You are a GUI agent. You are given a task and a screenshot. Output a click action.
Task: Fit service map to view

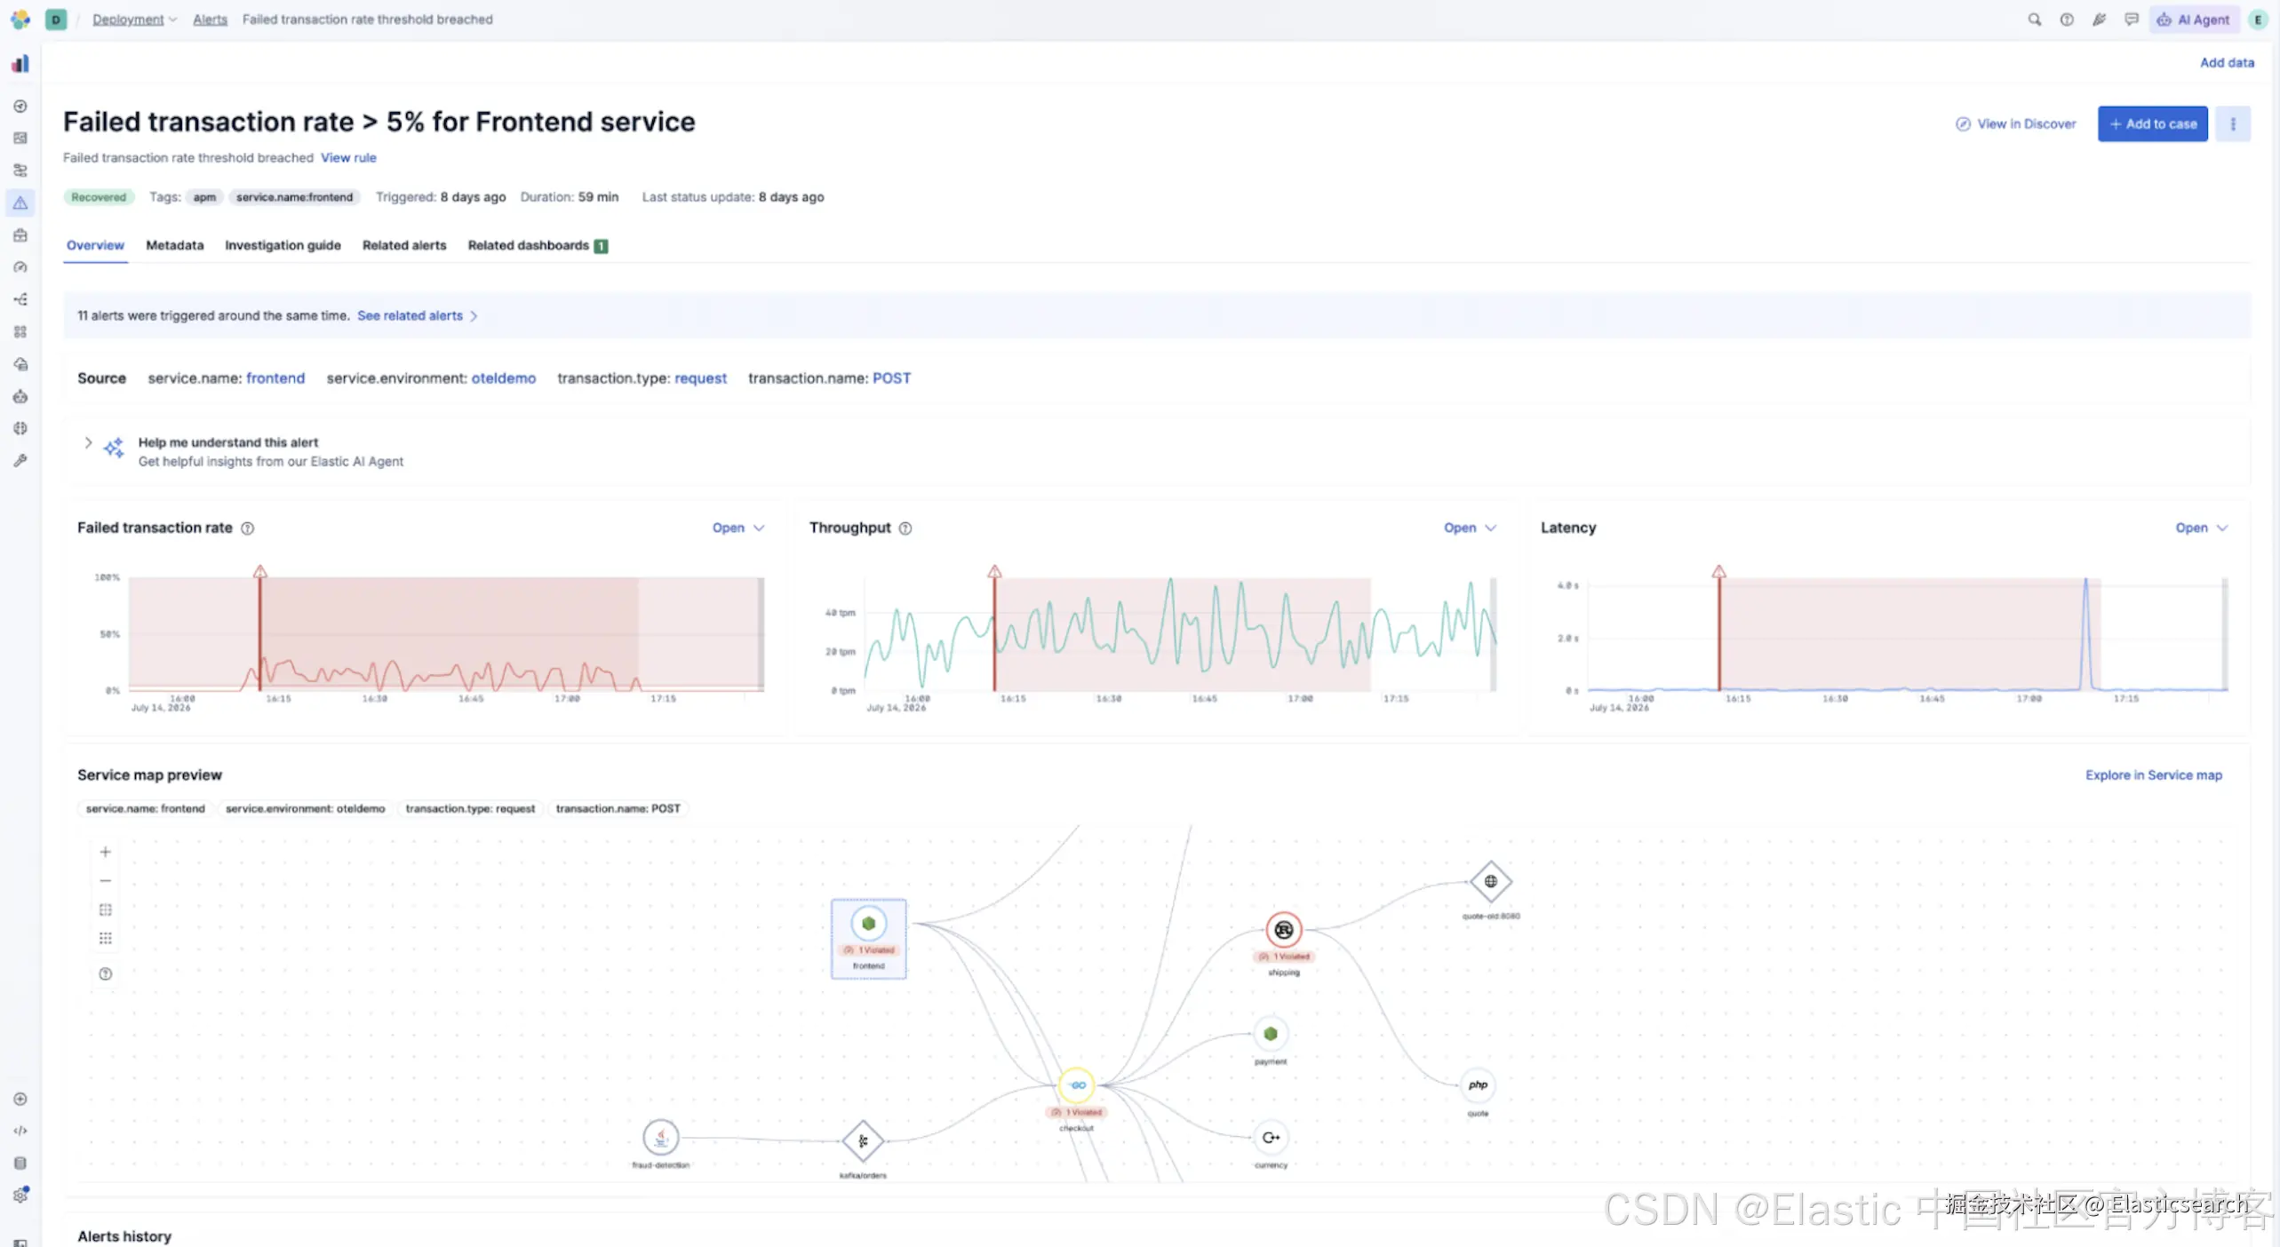point(105,909)
